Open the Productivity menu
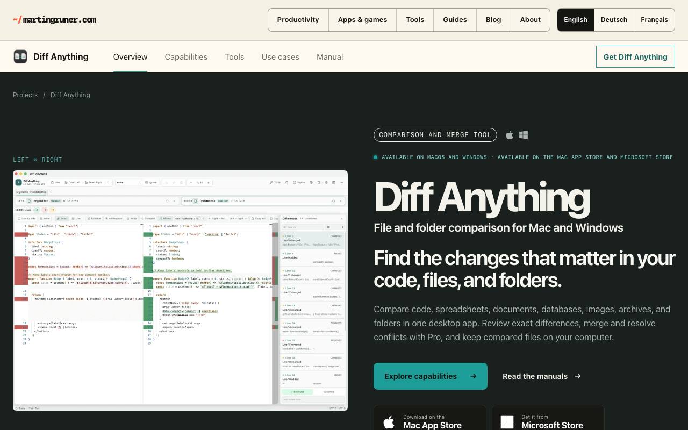The image size is (688, 430). [x=298, y=20]
